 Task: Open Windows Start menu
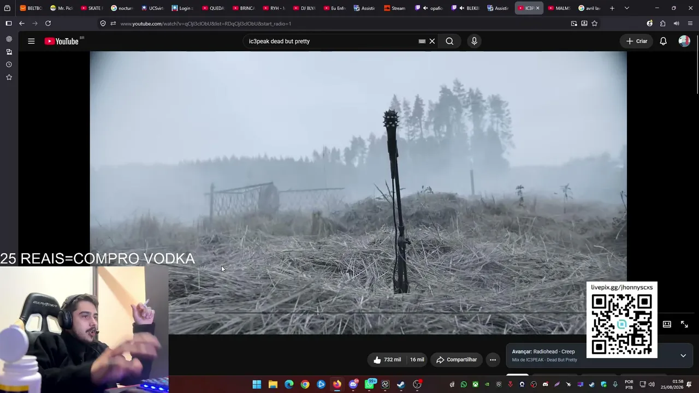pos(257,384)
